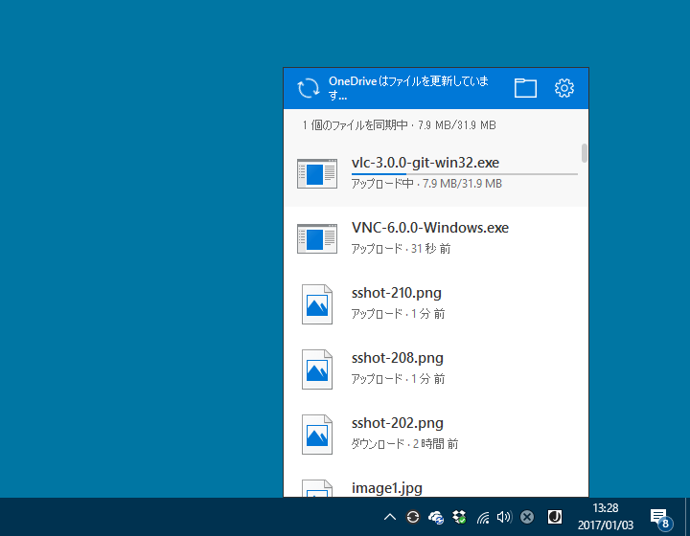Screen dimensions: 690x536
Task: Click the VNC-6.0.0-Windows.exe file icon
Action: [317, 239]
